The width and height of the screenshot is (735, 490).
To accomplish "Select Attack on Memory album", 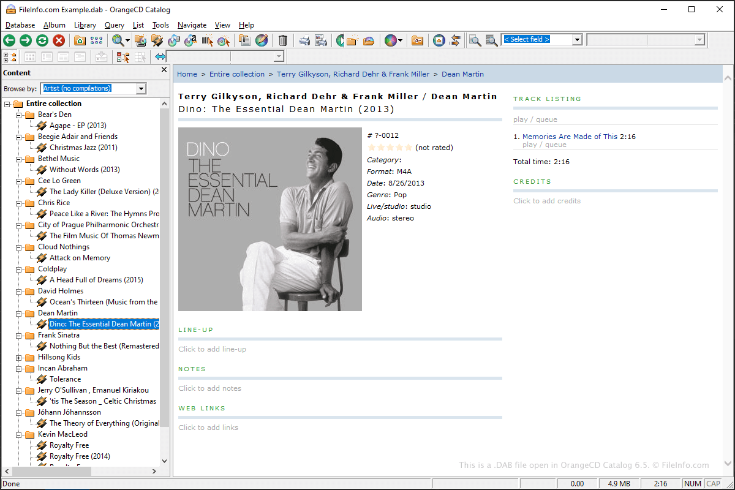I will 80,258.
